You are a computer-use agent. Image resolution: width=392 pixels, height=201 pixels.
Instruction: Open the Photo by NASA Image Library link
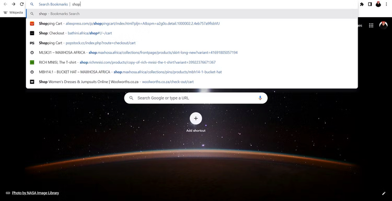click(35, 193)
